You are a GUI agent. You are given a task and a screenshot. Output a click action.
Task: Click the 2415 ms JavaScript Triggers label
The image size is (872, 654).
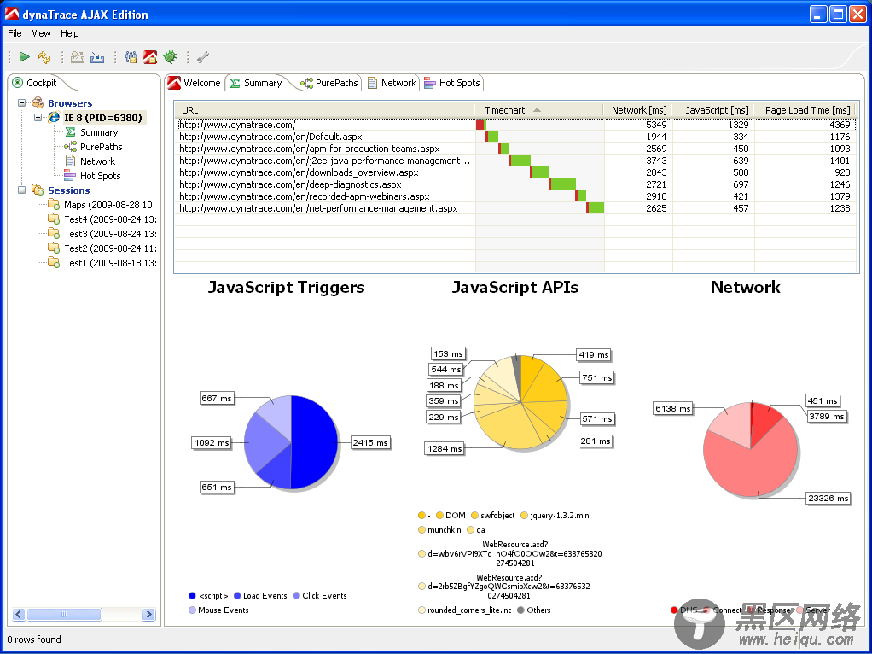[370, 443]
